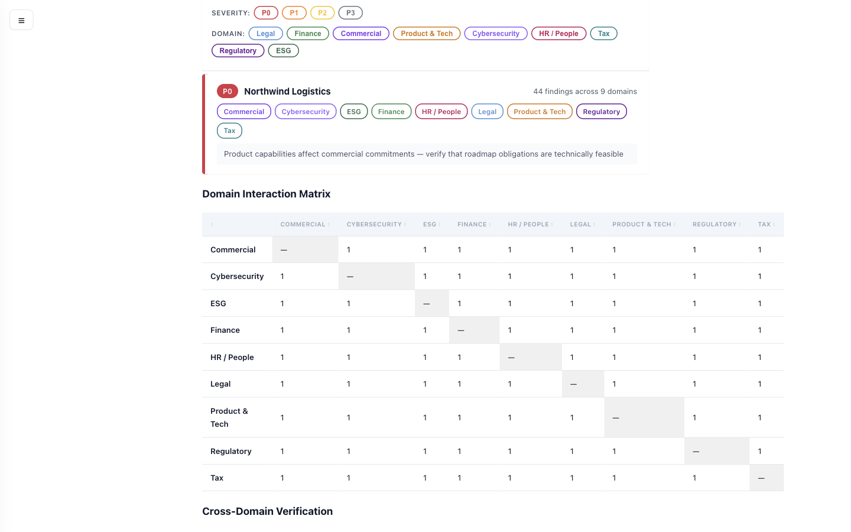Click '44 findings across 9 domains' text
Image resolution: width=851 pixels, height=532 pixels.
[x=585, y=92]
